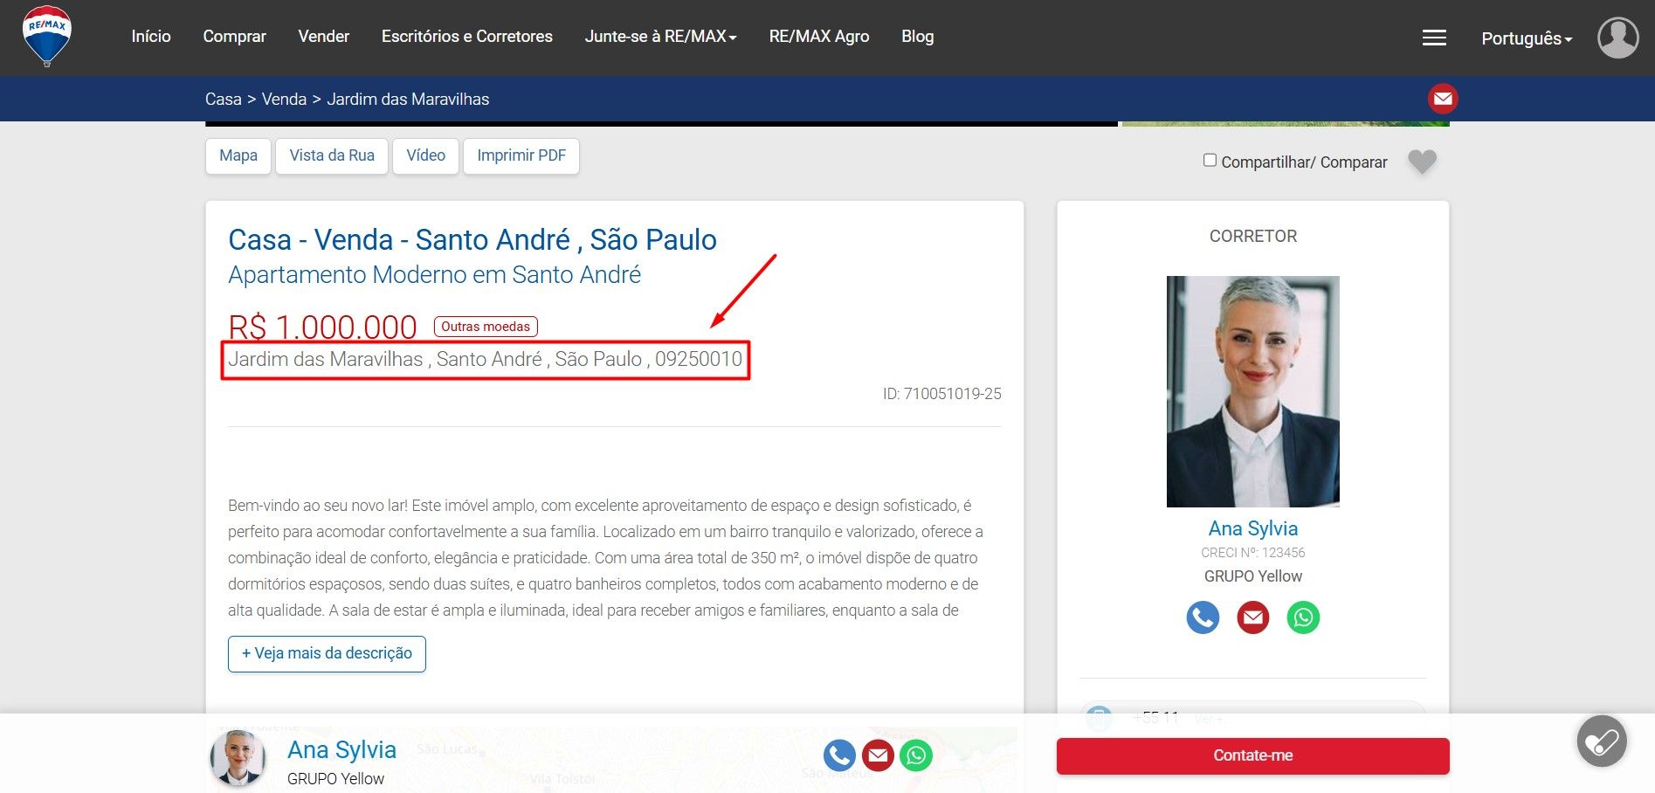Viewport: 1655px width, 793px height.
Task: Click the red envelope icon in blue bar
Action: point(1443,99)
